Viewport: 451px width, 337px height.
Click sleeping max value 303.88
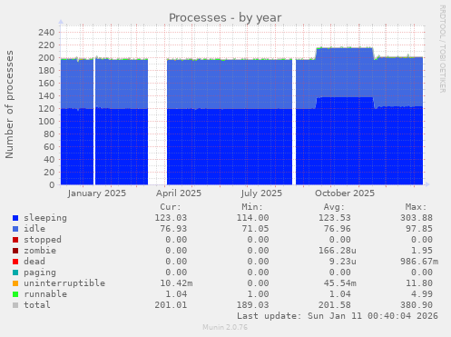(x=417, y=218)
